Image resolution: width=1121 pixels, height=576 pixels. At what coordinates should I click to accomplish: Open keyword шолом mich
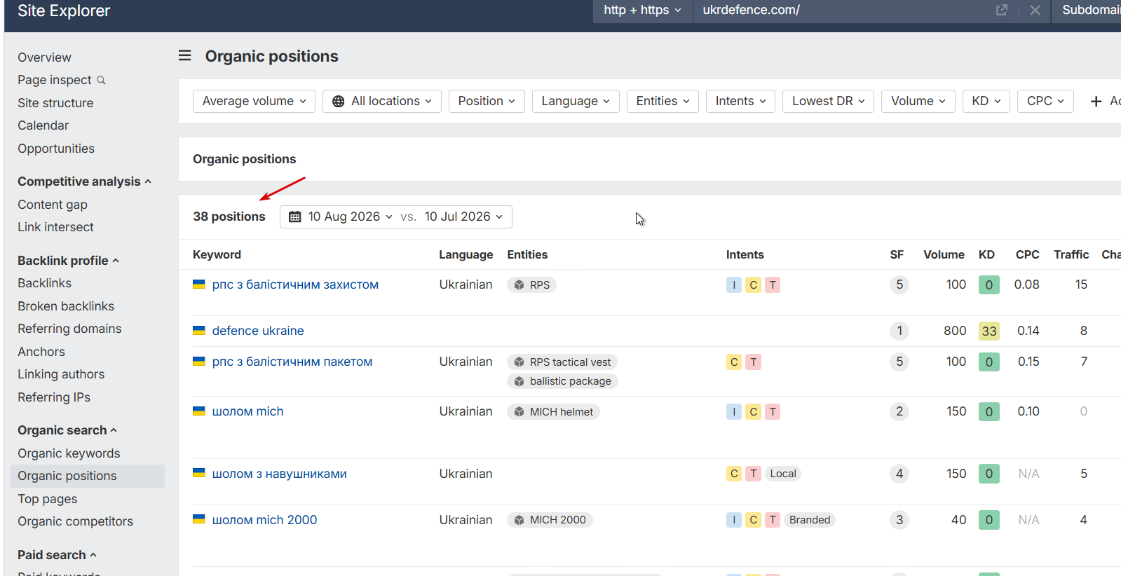point(248,411)
